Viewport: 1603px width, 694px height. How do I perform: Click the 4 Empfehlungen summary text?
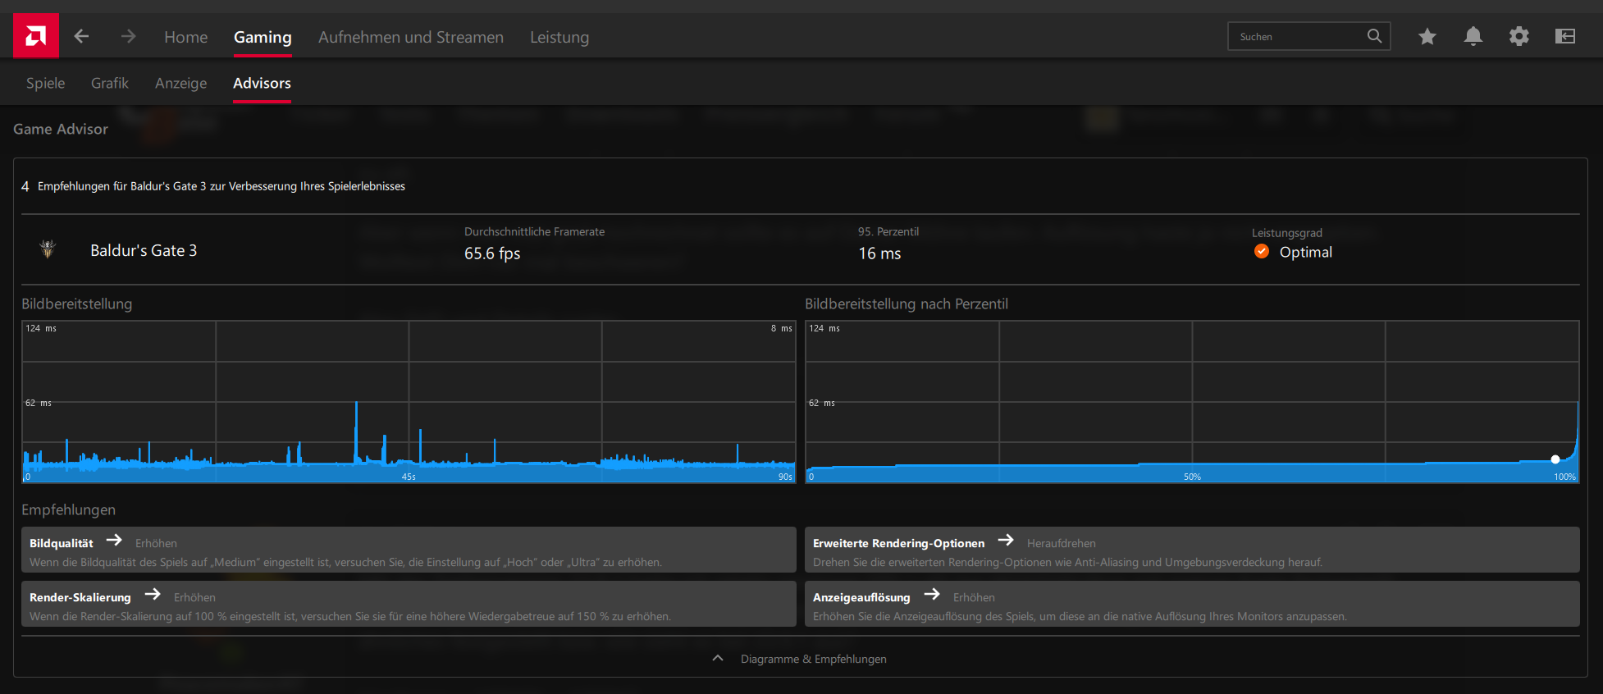click(213, 186)
